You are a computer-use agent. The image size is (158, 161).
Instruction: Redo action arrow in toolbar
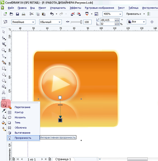[x=61, y=14]
